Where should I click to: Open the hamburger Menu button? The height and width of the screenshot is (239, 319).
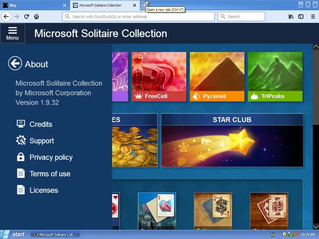coord(12,33)
